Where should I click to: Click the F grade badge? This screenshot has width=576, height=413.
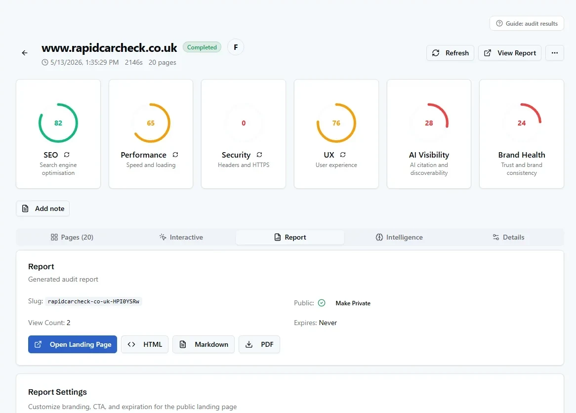pos(236,47)
